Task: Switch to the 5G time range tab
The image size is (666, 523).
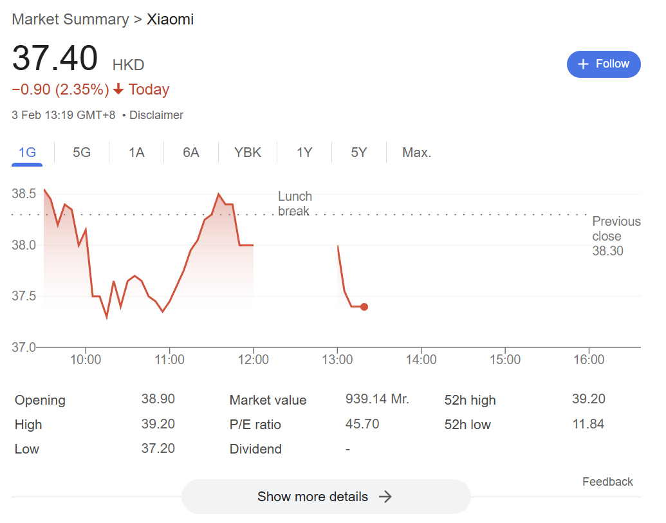Action: pyautogui.click(x=82, y=152)
